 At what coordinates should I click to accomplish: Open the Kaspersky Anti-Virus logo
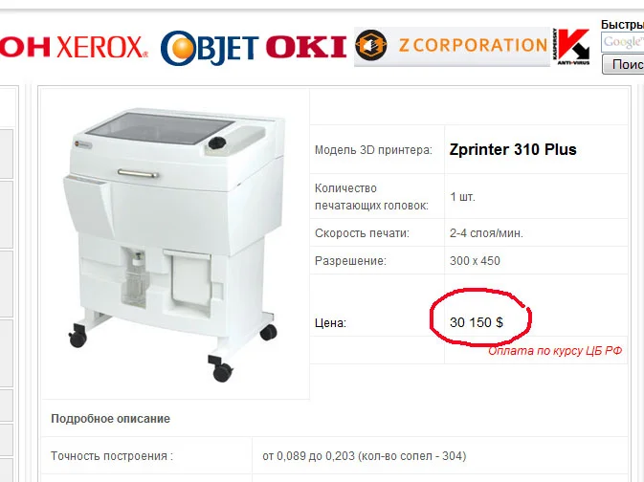(x=571, y=47)
